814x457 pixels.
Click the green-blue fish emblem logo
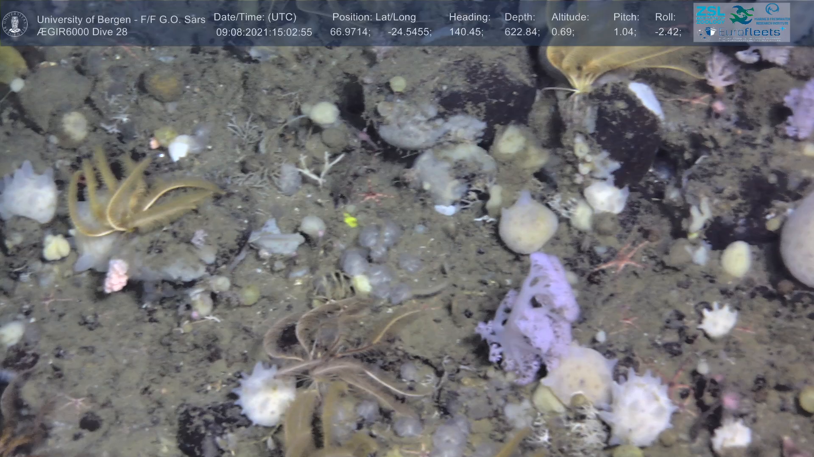pos(741,15)
